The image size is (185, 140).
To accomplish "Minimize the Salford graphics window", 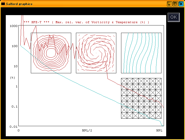I will (169, 4).
